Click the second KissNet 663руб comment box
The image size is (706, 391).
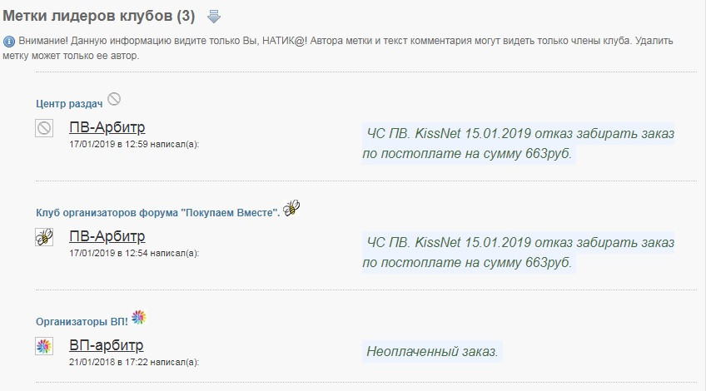coord(518,252)
